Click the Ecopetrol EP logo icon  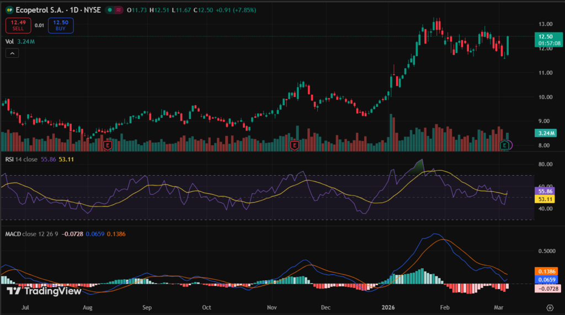pyautogui.click(x=9, y=10)
